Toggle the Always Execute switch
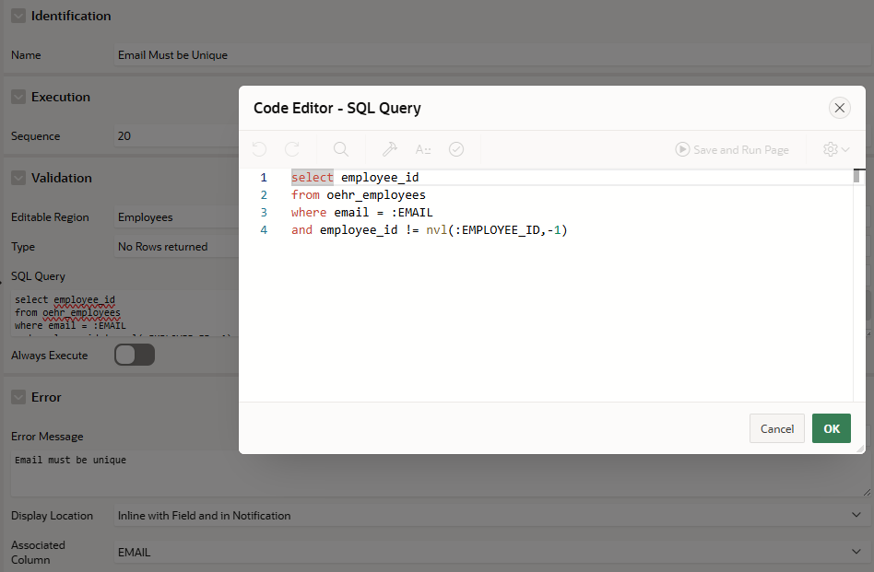The width and height of the screenshot is (874, 572). click(x=135, y=355)
